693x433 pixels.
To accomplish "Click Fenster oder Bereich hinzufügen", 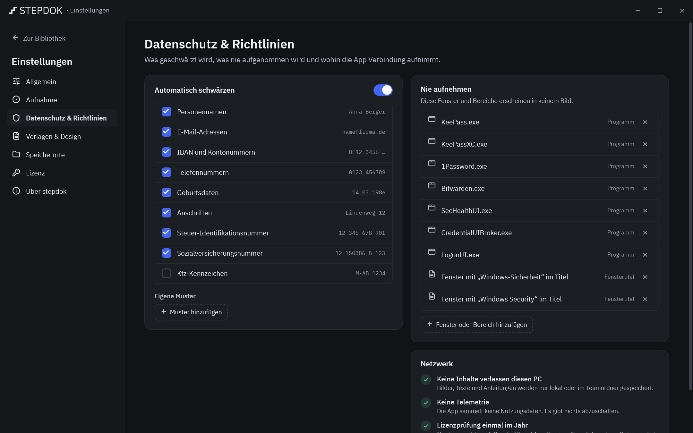I will pos(477,325).
